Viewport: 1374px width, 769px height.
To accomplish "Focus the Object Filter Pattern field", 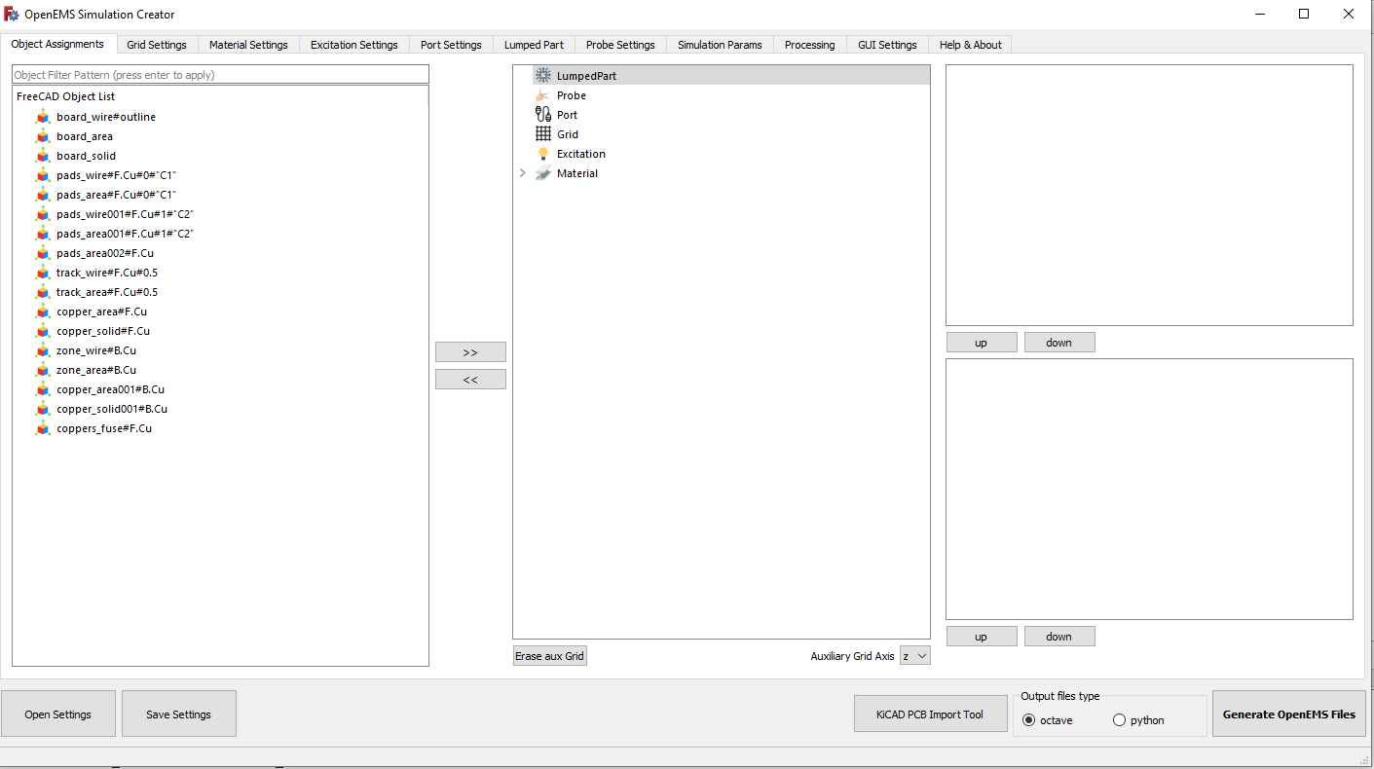I will click(x=220, y=75).
